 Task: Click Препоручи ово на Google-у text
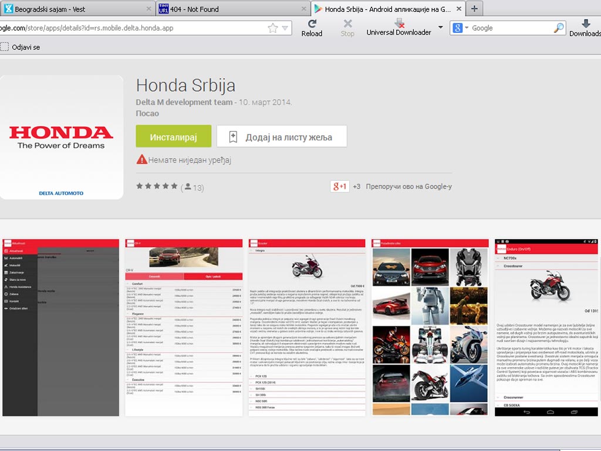pyautogui.click(x=408, y=187)
